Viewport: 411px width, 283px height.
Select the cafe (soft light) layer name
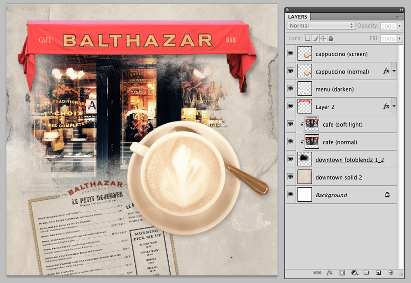point(342,124)
